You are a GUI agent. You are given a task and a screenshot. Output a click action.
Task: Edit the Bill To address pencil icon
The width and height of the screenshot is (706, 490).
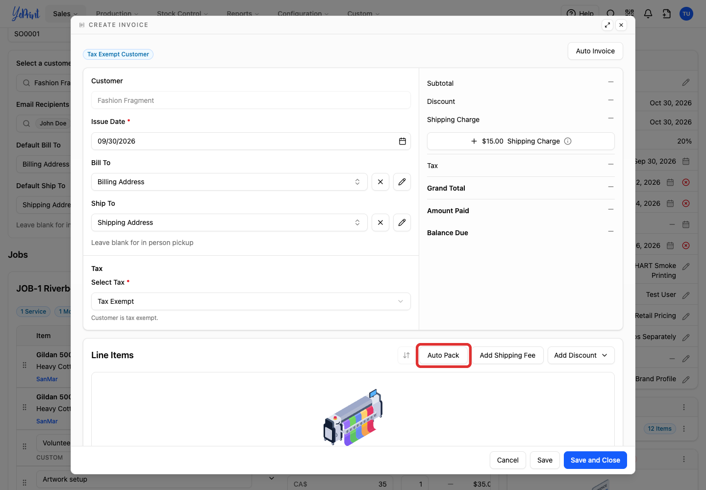coord(402,182)
